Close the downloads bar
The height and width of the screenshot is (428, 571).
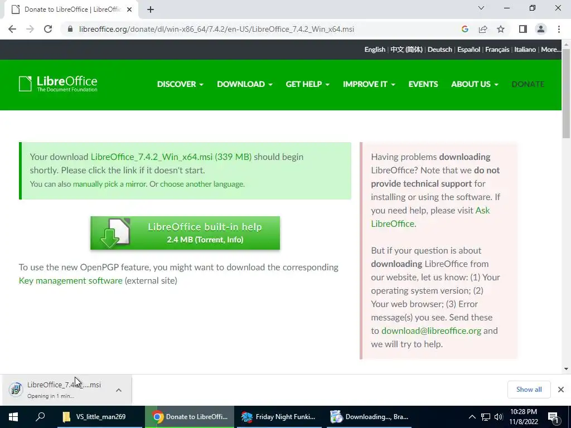[561, 390]
